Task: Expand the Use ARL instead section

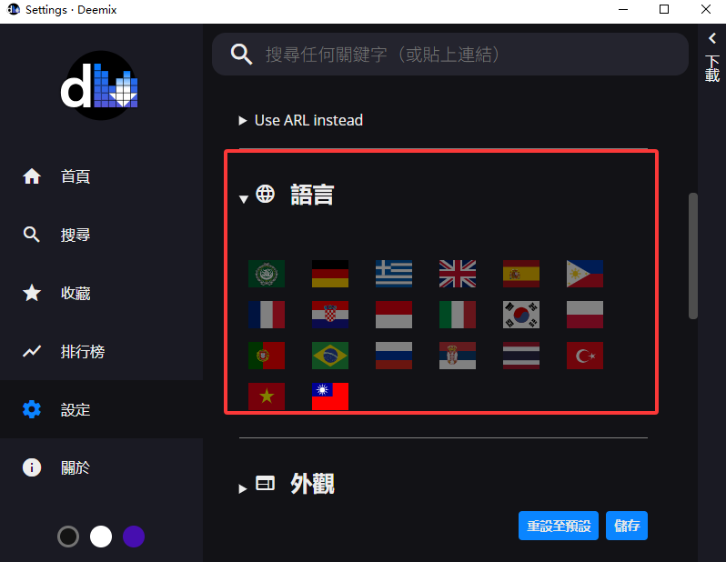Action: (x=301, y=120)
